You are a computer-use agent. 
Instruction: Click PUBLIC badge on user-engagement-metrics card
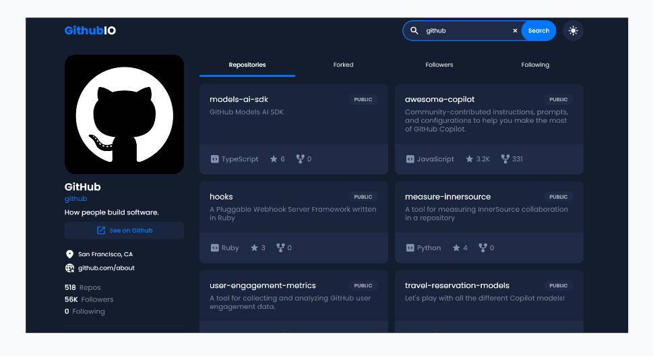(363, 286)
